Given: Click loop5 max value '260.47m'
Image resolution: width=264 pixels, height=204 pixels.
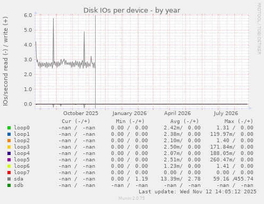Looking at the screenshot, I should [x=222, y=160].
